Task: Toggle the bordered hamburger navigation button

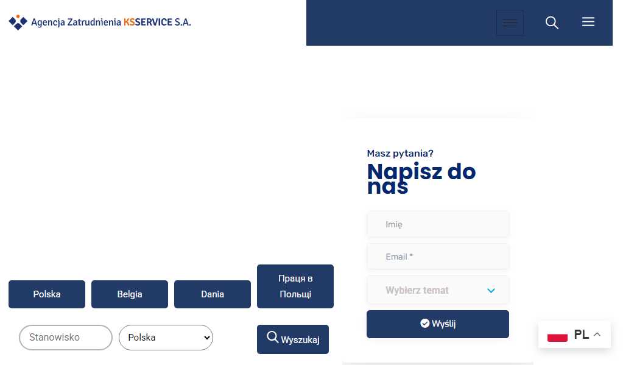Action: tap(510, 23)
